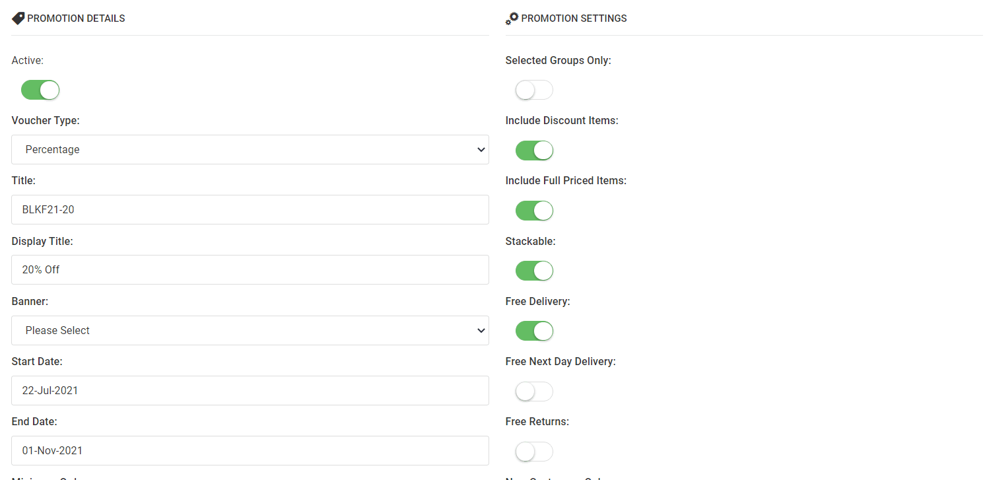
Task: Open the Voucher Type dropdown
Action: click(x=250, y=150)
